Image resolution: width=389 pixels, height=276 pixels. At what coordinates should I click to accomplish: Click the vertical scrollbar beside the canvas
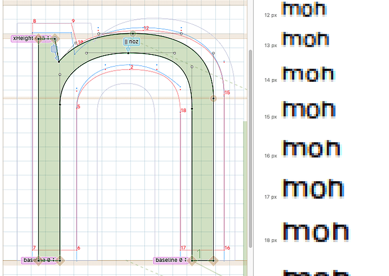click(250, 85)
